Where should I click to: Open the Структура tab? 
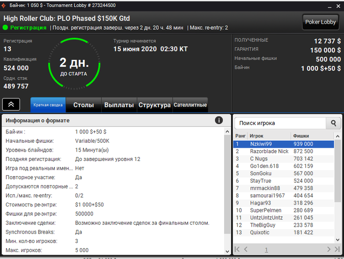point(154,105)
